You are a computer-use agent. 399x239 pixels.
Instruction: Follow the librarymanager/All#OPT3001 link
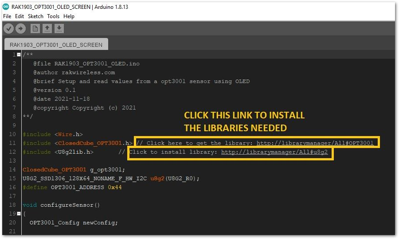click(316, 143)
